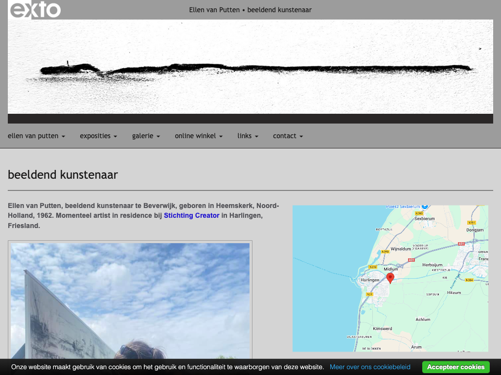The width and height of the screenshot is (501, 375).
Task: Open the 'online winkel' menu
Action: (199, 136)
